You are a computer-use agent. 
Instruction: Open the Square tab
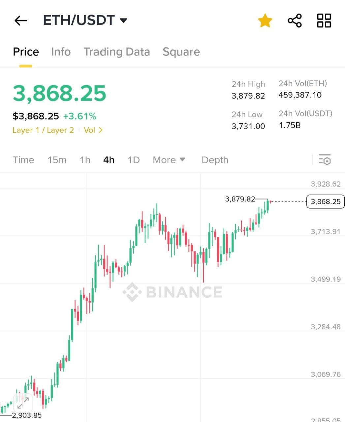tap(181, 52)
